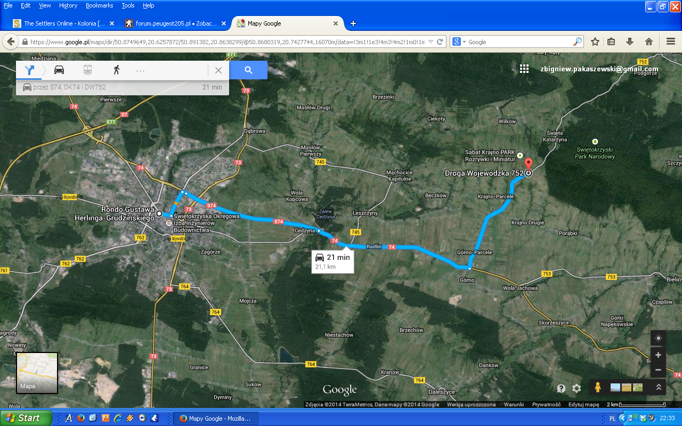Image resolution: width=682 pixels, height=426 pixels.
Task: Select the walking travel mode
Action: pyautogui.click(x=116, y=70)
